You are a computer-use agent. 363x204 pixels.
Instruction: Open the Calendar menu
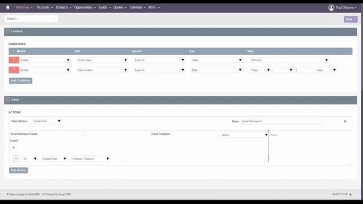pos(137,7)
